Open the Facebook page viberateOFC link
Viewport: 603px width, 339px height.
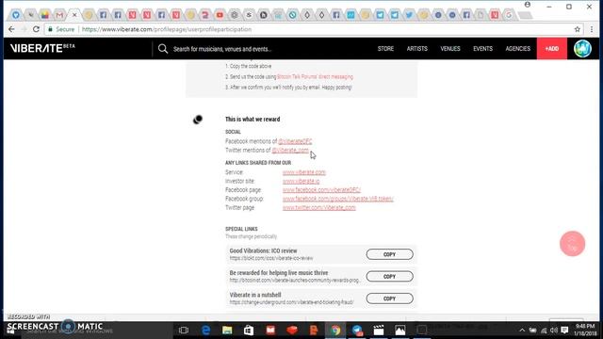321,190
